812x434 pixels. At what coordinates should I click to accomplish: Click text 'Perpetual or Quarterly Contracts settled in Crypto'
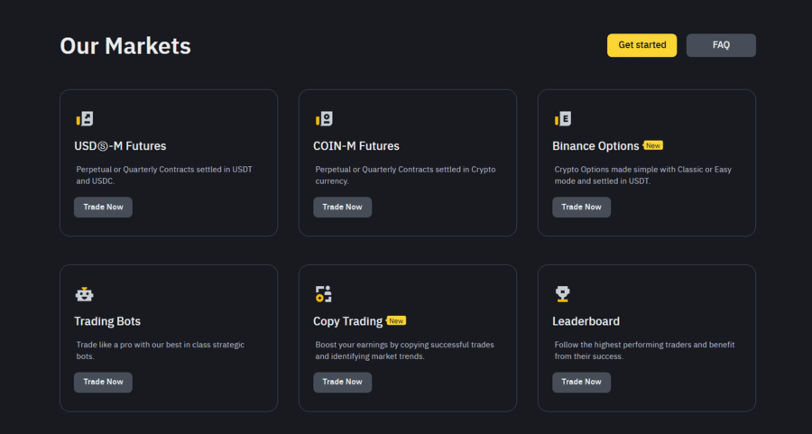405,170
